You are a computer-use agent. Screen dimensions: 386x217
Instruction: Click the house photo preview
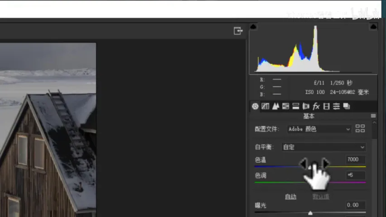[x=48, y=130]
